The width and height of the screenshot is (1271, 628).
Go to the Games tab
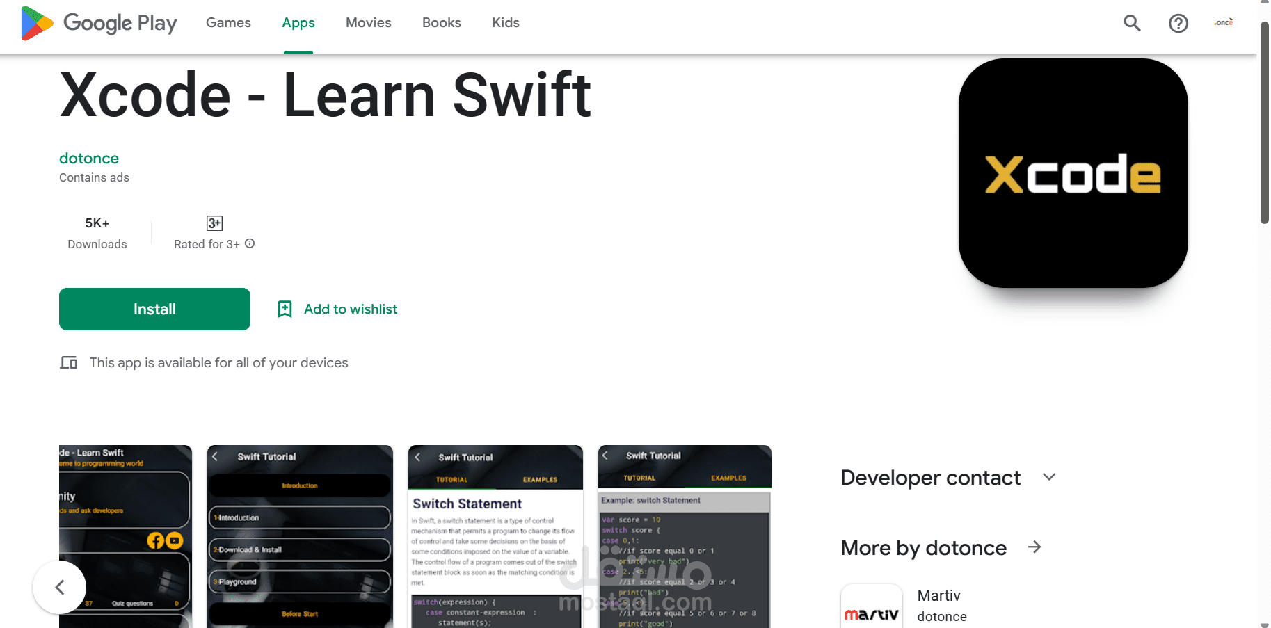click(228, 23)
